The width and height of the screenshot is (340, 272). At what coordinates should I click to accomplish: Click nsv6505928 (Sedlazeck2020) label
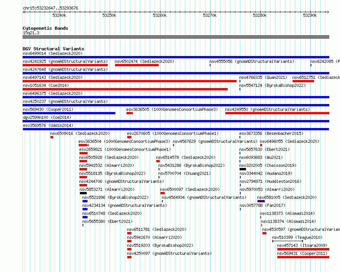coord(109,157)
